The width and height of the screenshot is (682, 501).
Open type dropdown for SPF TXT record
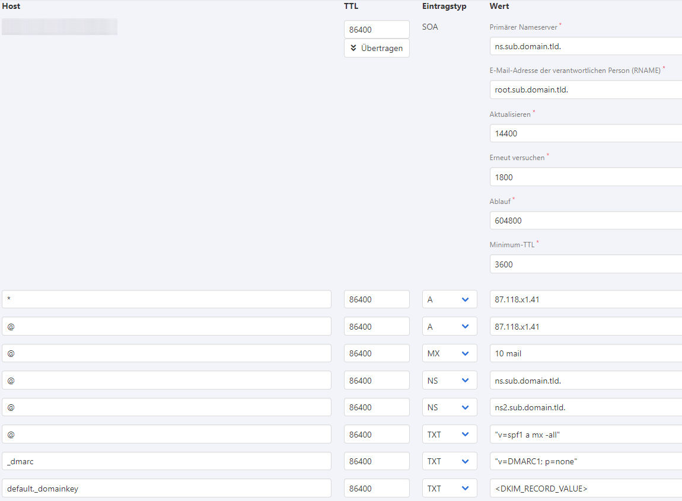click(449, 435)
